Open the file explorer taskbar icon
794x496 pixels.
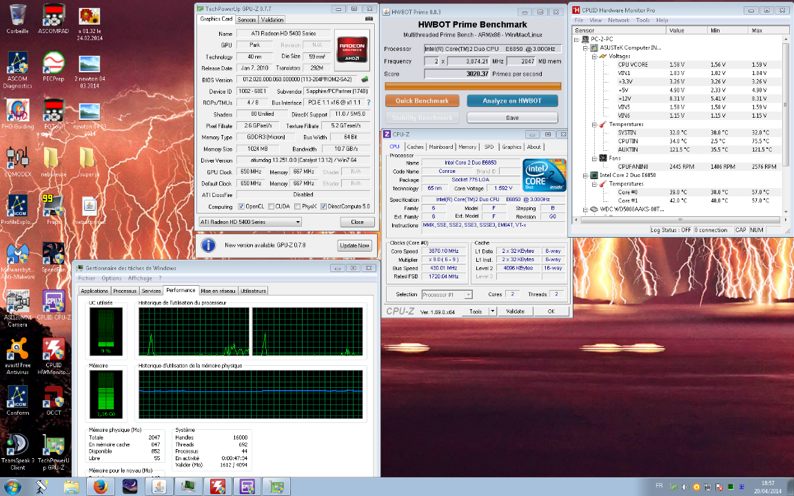tap(72, 486)
